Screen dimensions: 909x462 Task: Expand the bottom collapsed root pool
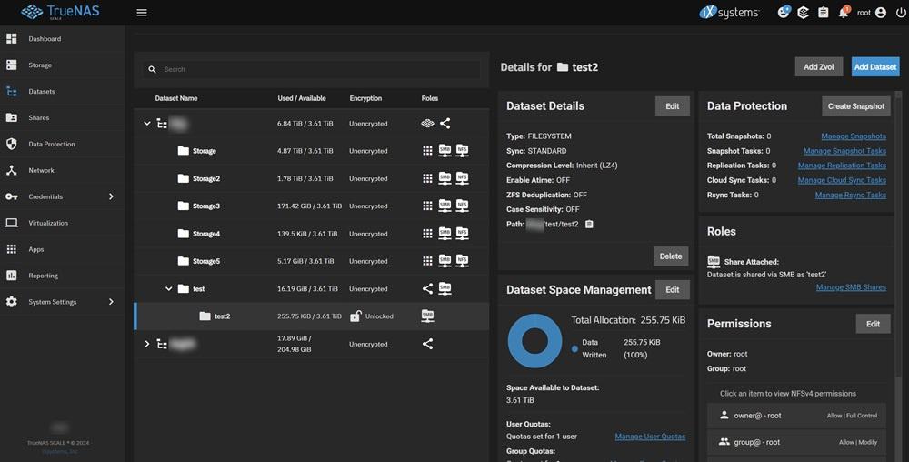click(147, 344)
